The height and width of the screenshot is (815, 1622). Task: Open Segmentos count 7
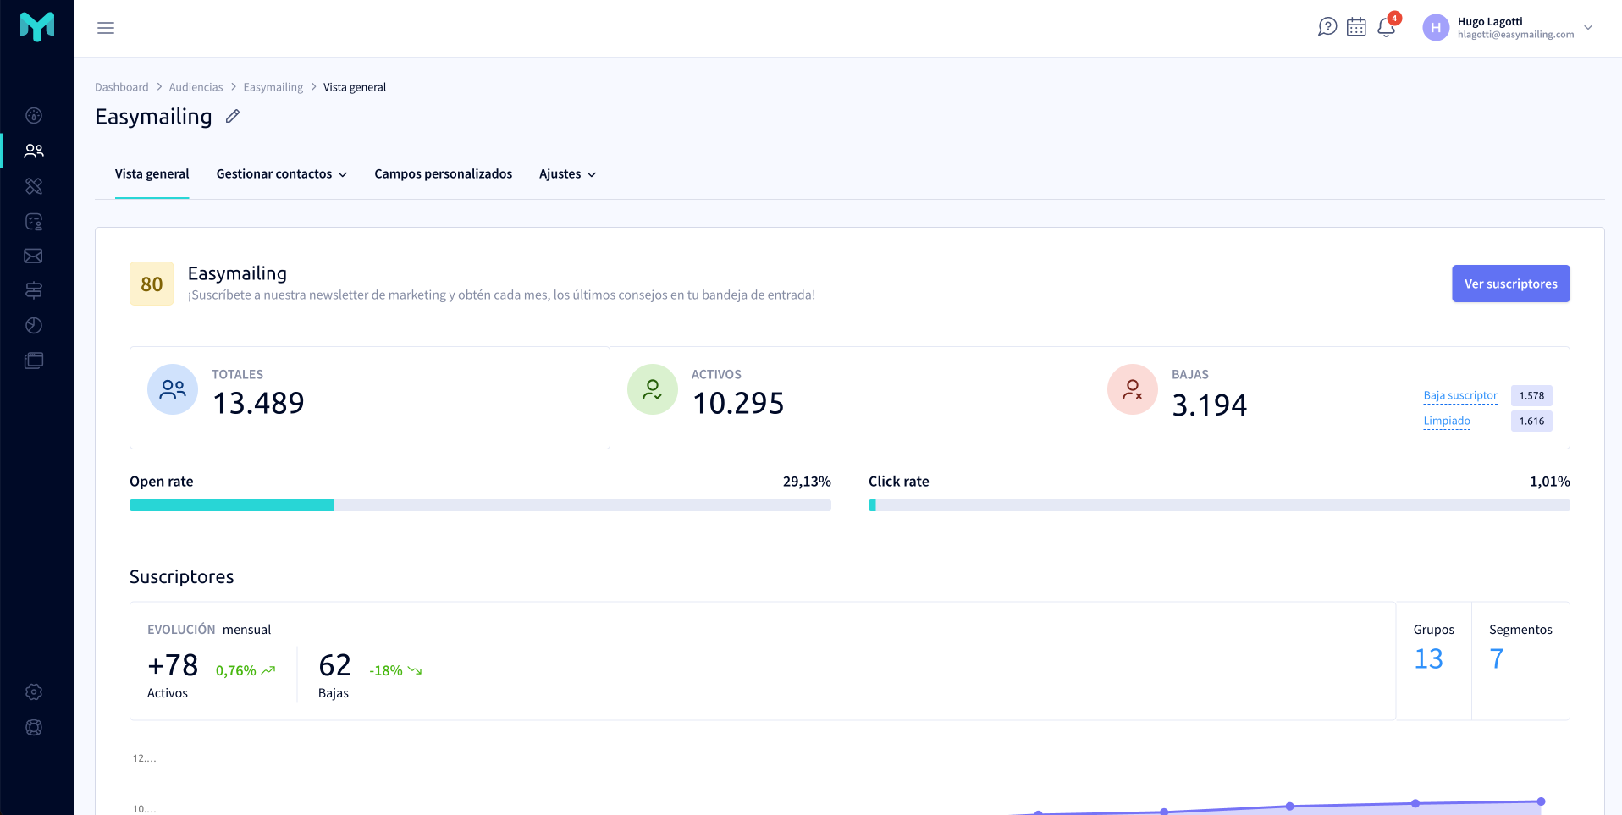click(1497, 658)
